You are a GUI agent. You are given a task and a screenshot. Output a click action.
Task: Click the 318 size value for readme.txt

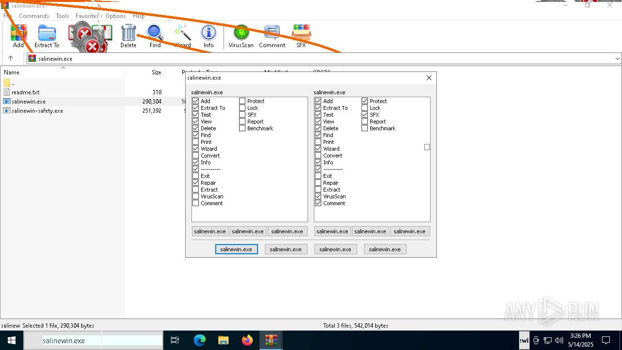pyautogui.click(x=156, y=92)
